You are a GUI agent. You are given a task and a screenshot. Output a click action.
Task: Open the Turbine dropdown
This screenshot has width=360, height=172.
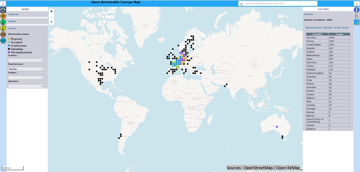26,78
